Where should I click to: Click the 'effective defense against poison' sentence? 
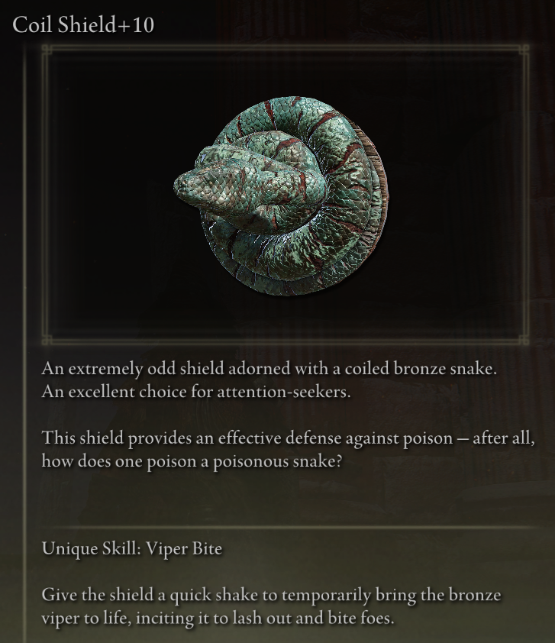(288, 438)
